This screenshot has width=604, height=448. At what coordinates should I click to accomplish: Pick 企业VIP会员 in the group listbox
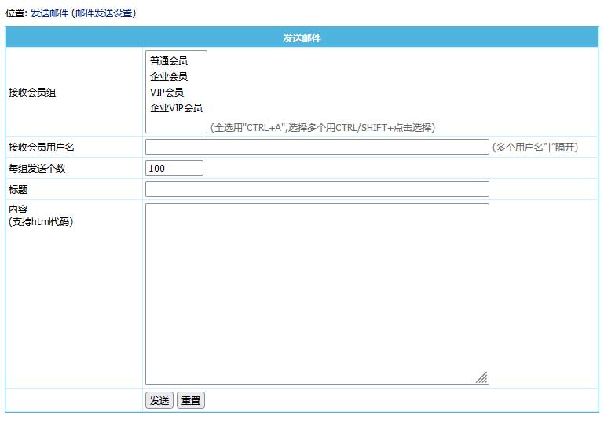tap(176, 108)
